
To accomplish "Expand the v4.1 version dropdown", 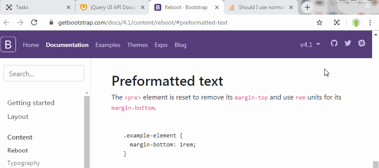I will (x=310, y=45).
